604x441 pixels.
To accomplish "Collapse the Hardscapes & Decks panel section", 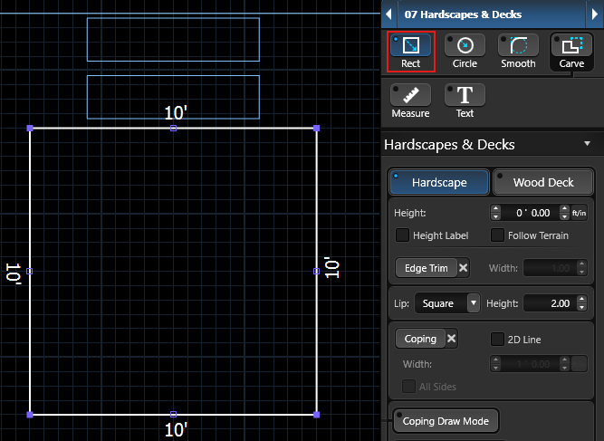I will [588, 144].
